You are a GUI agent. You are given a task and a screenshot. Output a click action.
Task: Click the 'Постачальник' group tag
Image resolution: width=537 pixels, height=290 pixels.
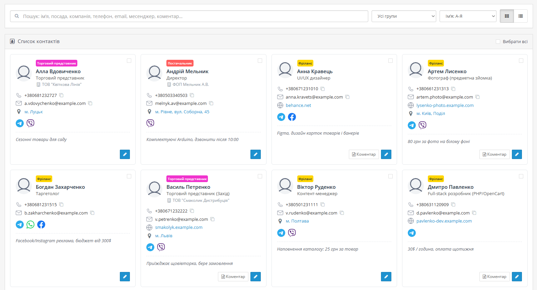[x=180, y=63]
